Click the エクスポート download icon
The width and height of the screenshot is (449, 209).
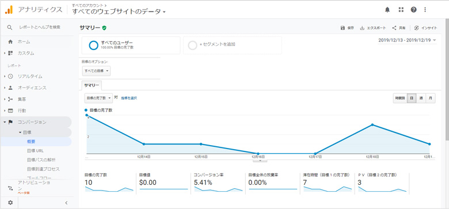[362, 28]
